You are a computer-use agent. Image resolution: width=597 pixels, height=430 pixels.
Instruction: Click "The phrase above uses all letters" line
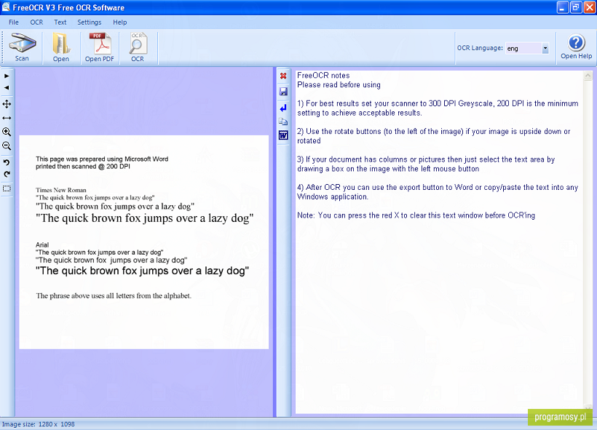click(114, 295)
